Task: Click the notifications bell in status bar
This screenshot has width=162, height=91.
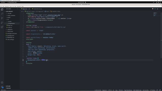Action: [160, 90]
